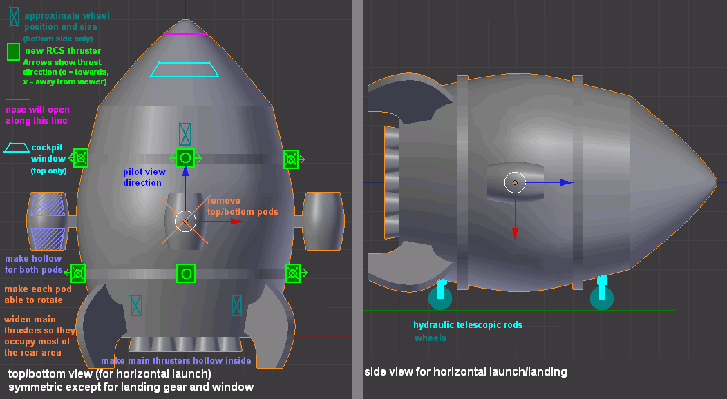Click the 'top/bottom view (for horizontal launch)' caption
Screen dimensions: 727x399
tap(110, 373)
